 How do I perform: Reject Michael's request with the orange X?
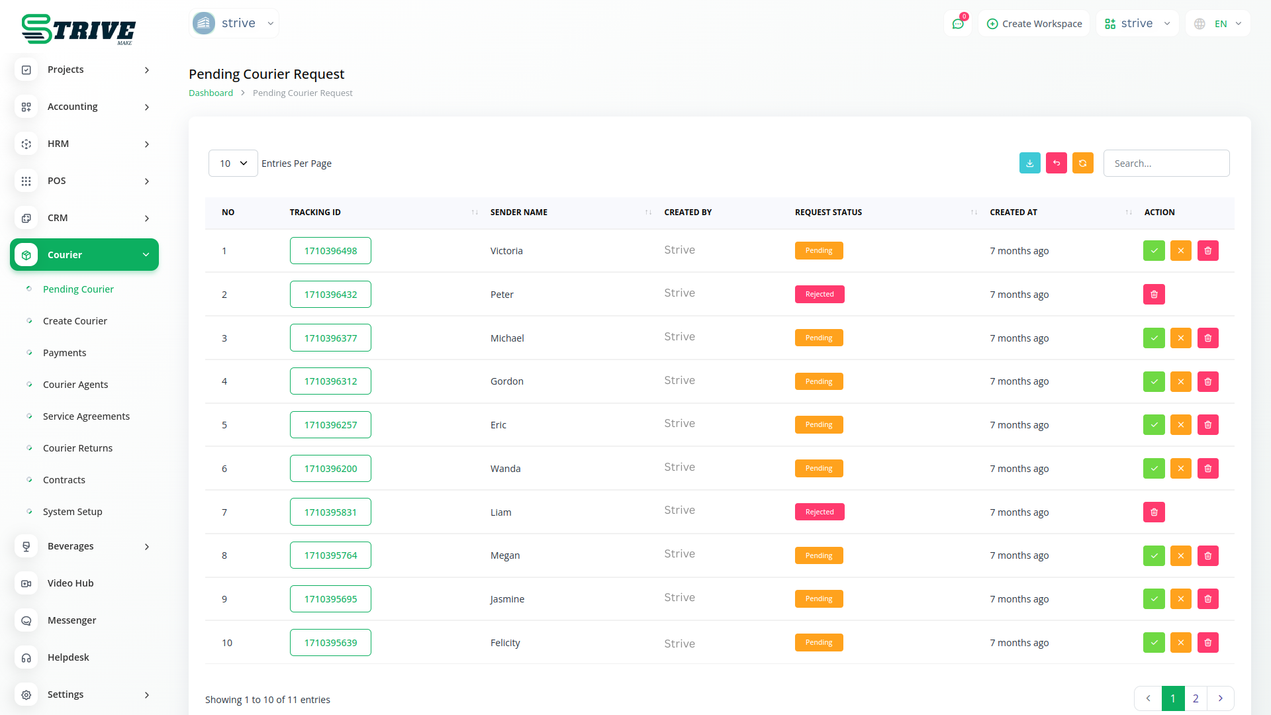1180,338
